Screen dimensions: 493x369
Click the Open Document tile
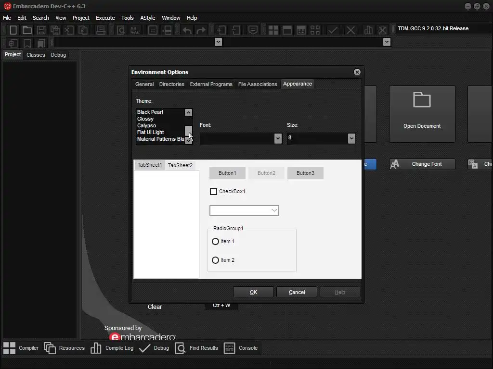click(422, 114)
